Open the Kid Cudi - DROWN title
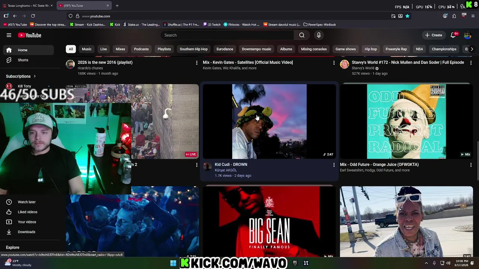 [231, 164]
